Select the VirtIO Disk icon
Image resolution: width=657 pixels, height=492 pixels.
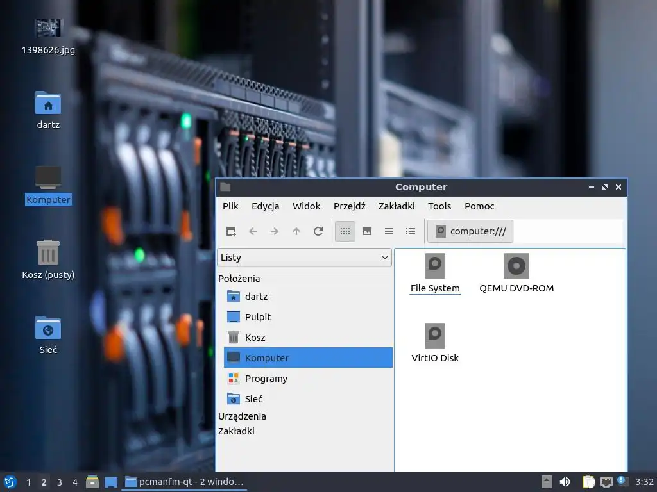pos(435,343)
